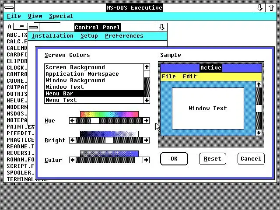
Task: Open the View menu in MS-DOS Executive
Action: point(35,16)
